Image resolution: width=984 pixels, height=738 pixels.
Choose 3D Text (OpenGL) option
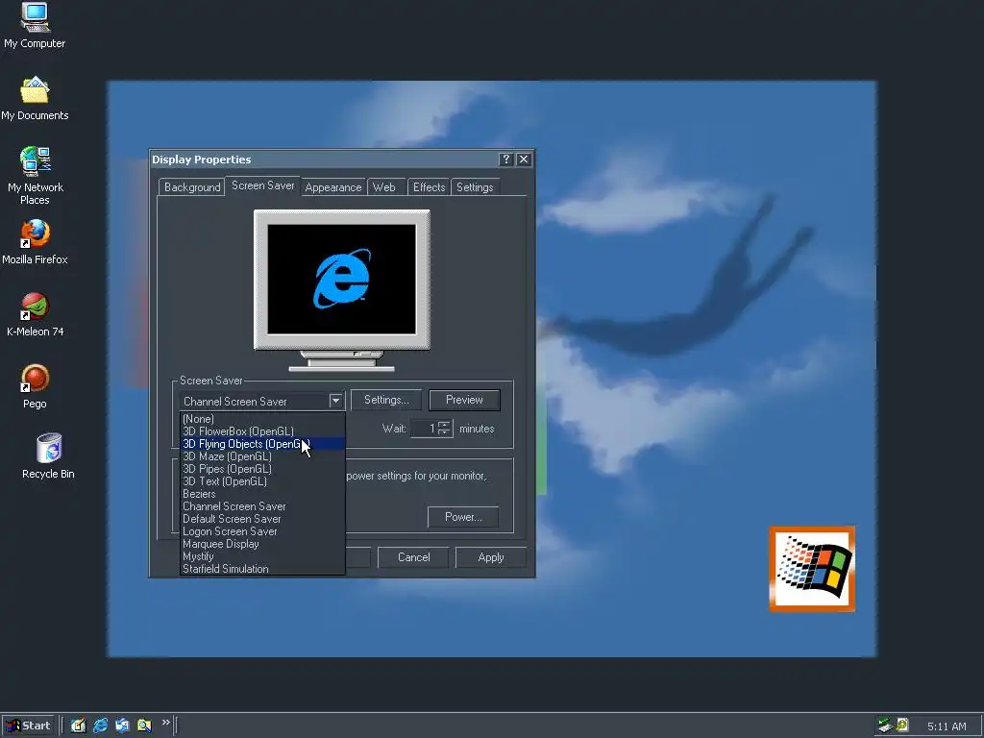pos(262,481)
